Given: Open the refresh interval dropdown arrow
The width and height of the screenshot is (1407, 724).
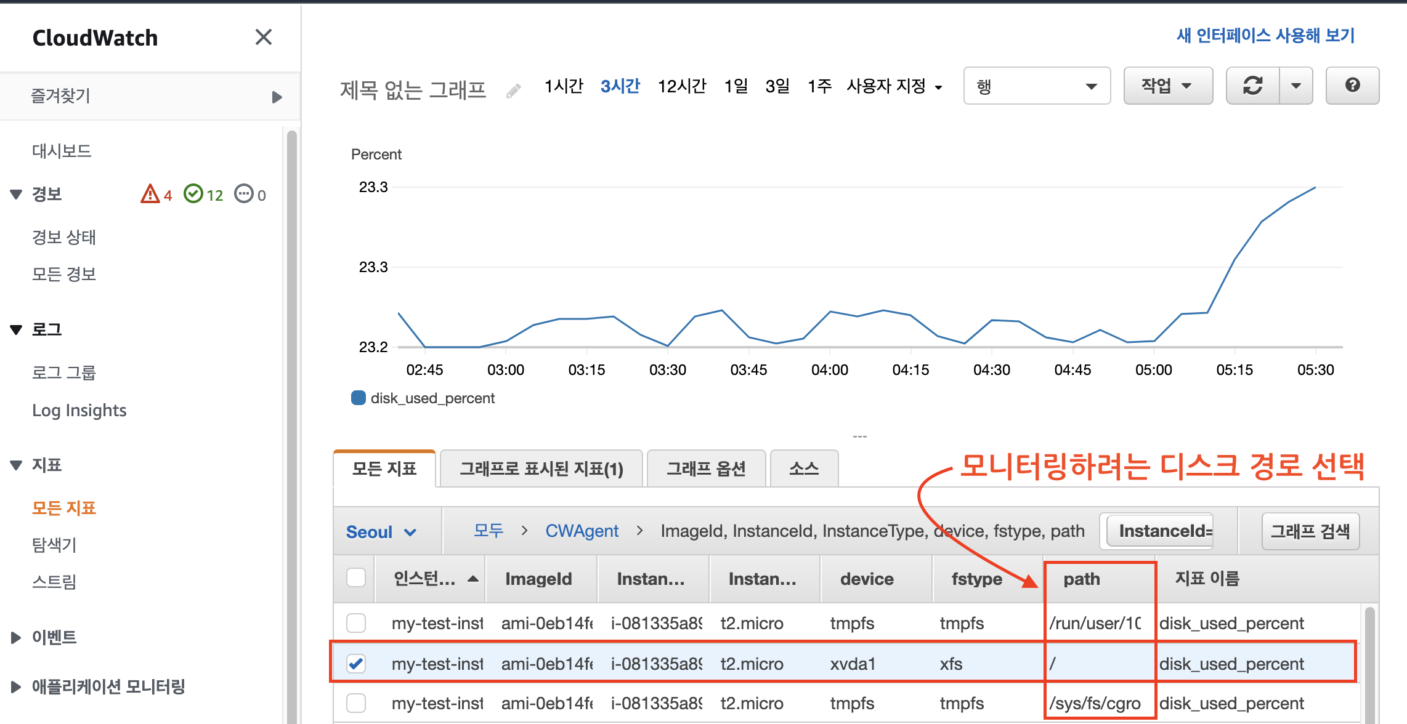Looking at the screenshot, I should 1296,86.
